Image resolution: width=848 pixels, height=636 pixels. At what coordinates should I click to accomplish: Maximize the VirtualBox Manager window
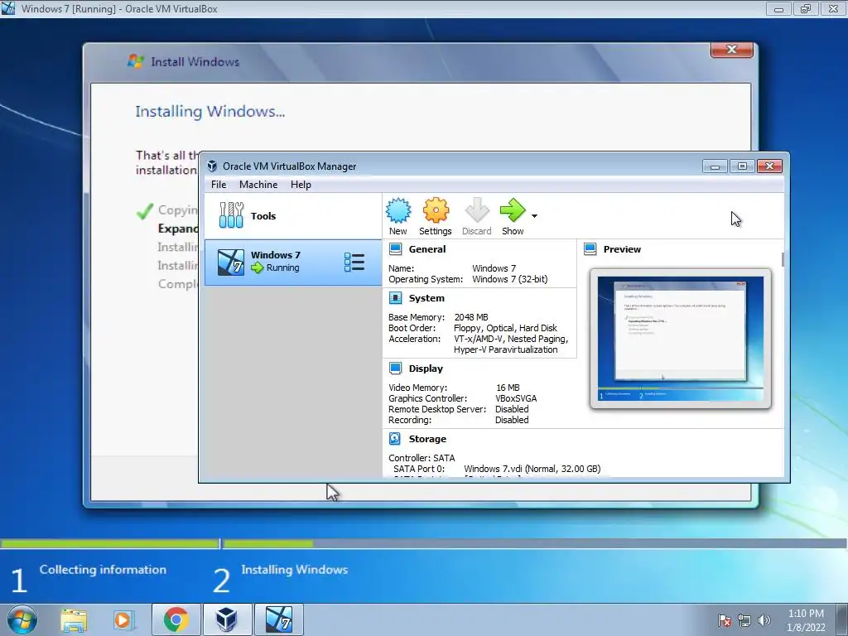coord(742,166)
